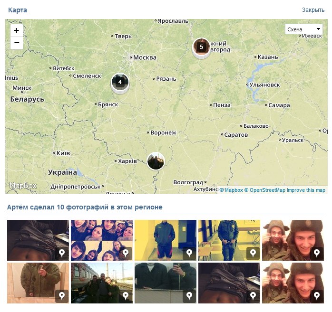Viewport: 332px width, 312px height.
Task: Click the Ульяновск city label
Action: click(x=264, y=85)
